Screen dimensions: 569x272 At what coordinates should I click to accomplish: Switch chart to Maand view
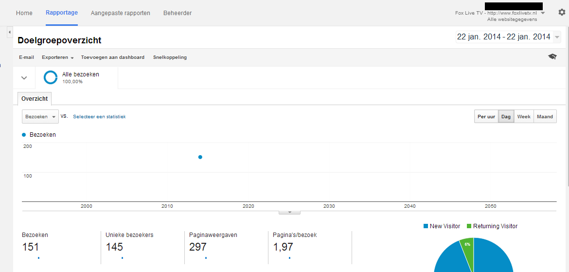tap(545, 117)
